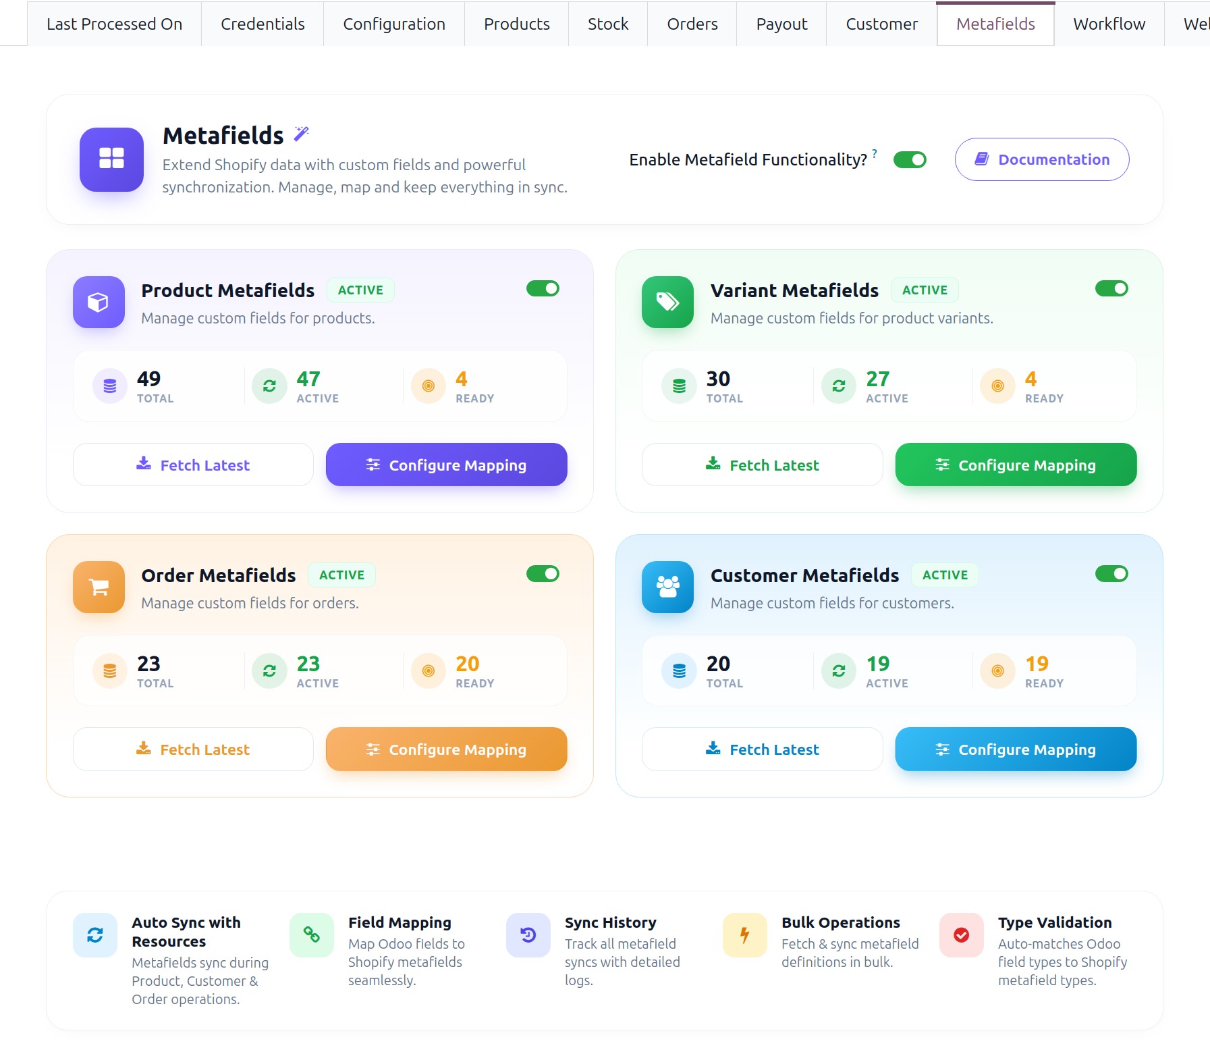The image size is (1210, 1052).
Task: Click the "Auto Sync with Resources" heading
Action: [x=186, y=932]
